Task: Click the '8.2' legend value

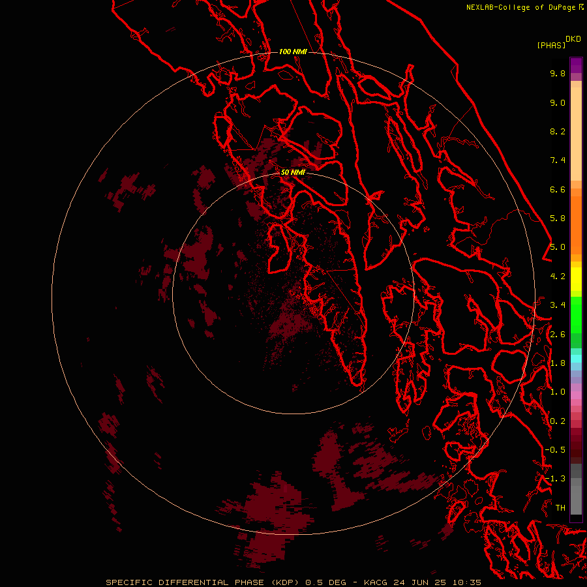Action: click(558, 131)
